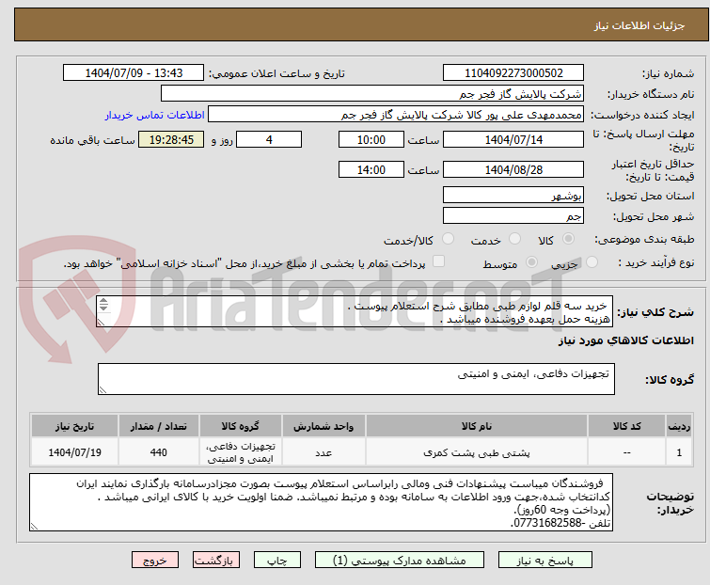The image size is (710, 585).
Task: Click the response deadline date 1404/07/14 field
Action: point(513,139)
